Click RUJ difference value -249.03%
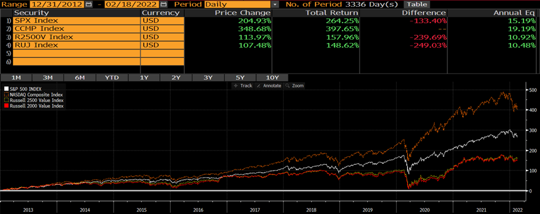 (429, 45)
